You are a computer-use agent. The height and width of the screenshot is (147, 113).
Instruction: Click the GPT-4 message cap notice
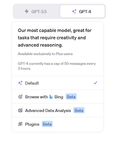point(57,66)
